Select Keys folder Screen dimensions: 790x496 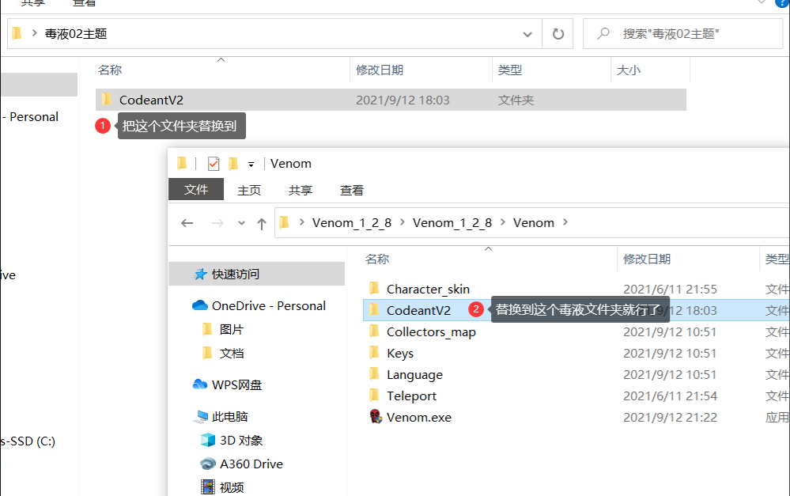tap(400, 353)
